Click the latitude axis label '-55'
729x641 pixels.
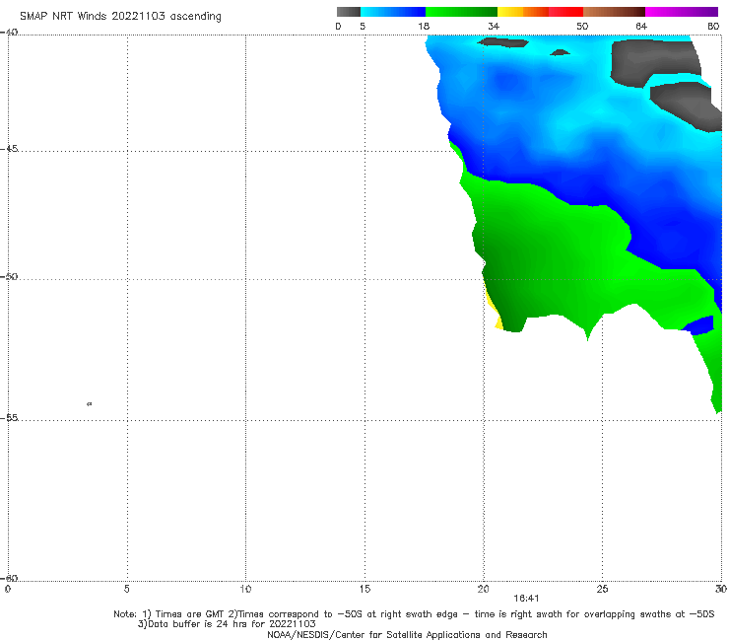[9, 417]
